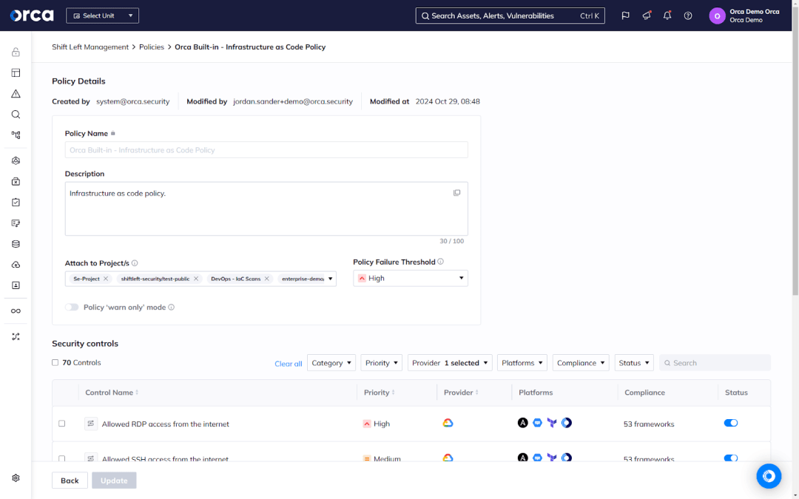The height and width of the screenshot is (499, 799).
Task: Click Clear all filters link
Action: 289,364
